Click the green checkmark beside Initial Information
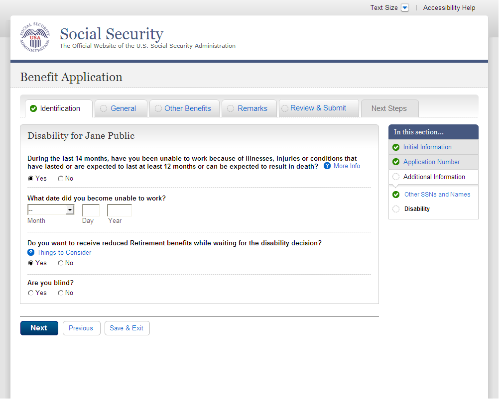This screenshot has width=502, height=402. (396, 147)
